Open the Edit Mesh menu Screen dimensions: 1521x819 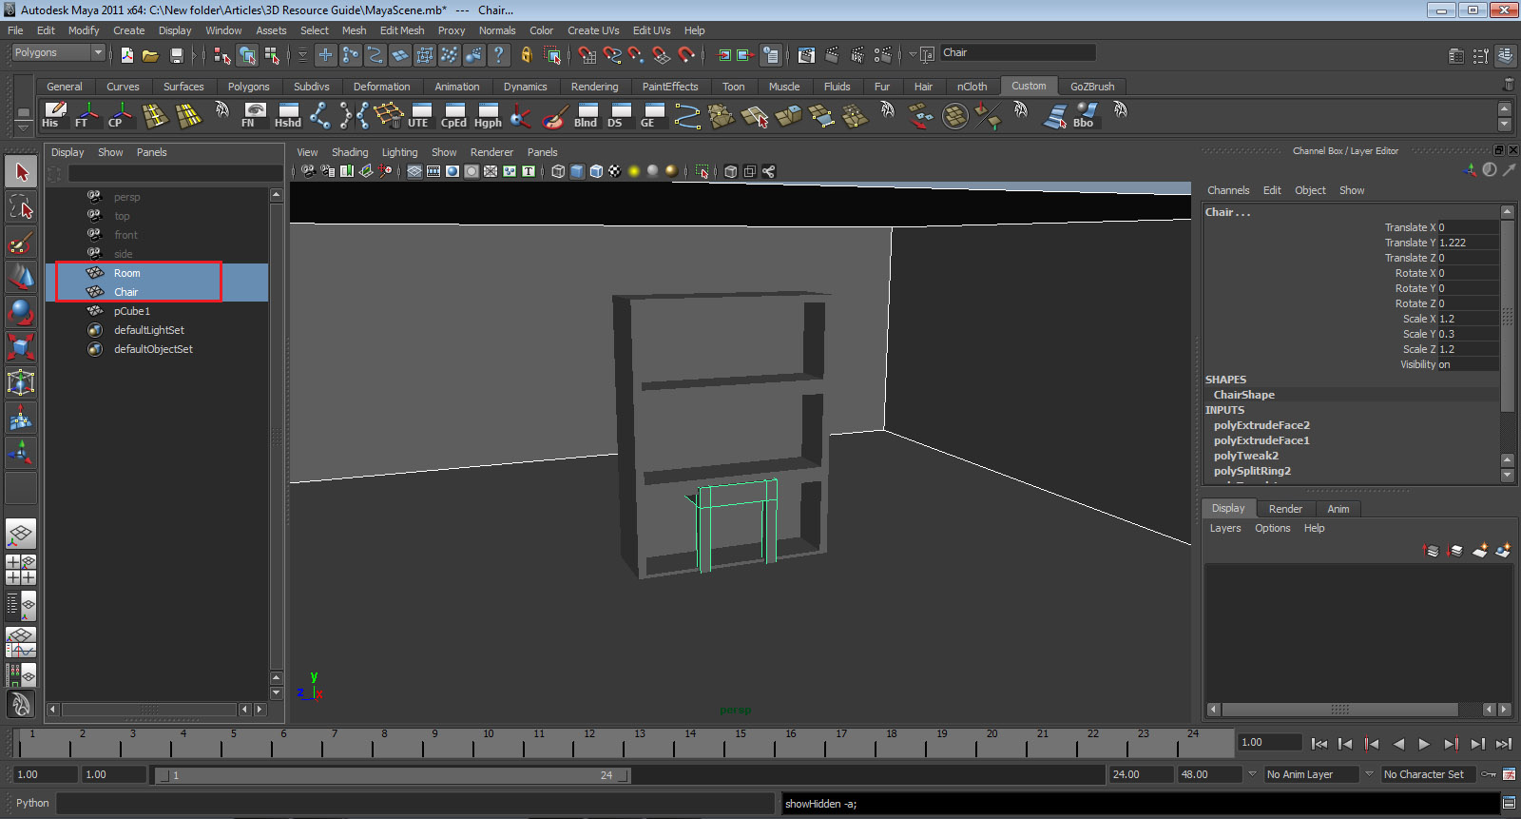402,30
